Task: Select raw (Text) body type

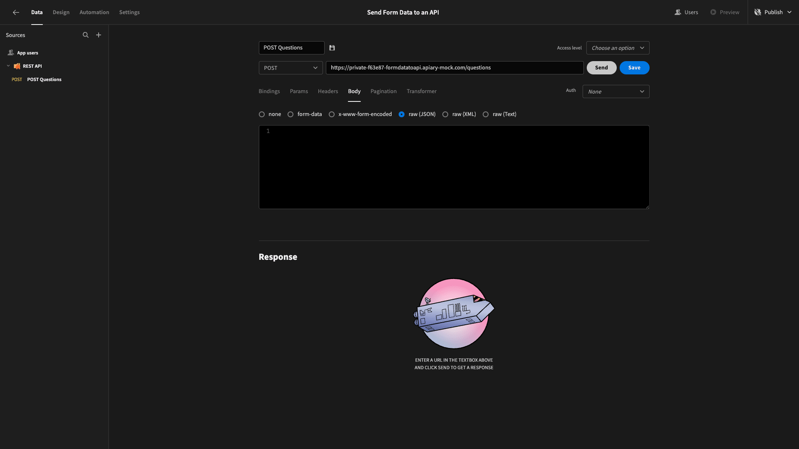Action: click(486, 114)
